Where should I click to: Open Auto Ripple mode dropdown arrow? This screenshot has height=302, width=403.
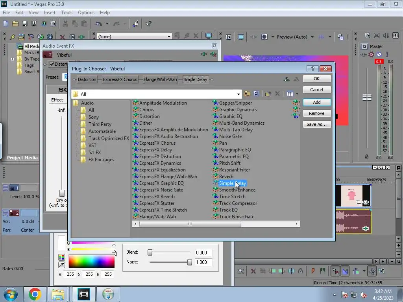click(364, 271)
